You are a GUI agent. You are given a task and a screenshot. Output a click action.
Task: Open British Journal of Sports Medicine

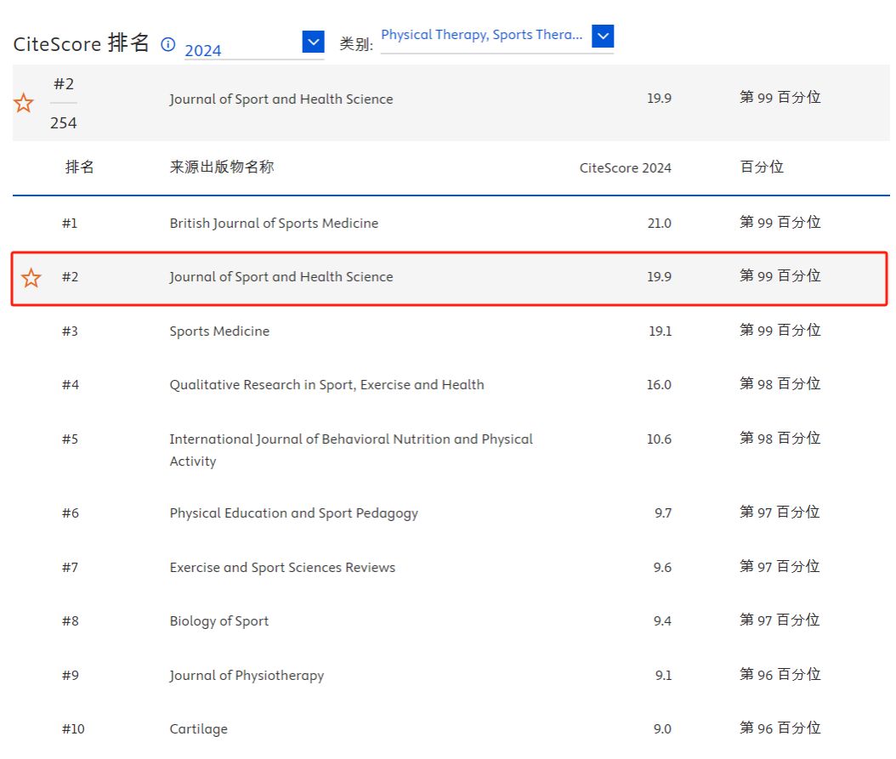tap(274, 224)
